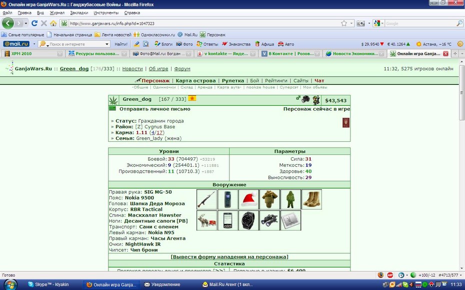
Task: Click the RBR Tactical vest icon
Action: point(269,199)
